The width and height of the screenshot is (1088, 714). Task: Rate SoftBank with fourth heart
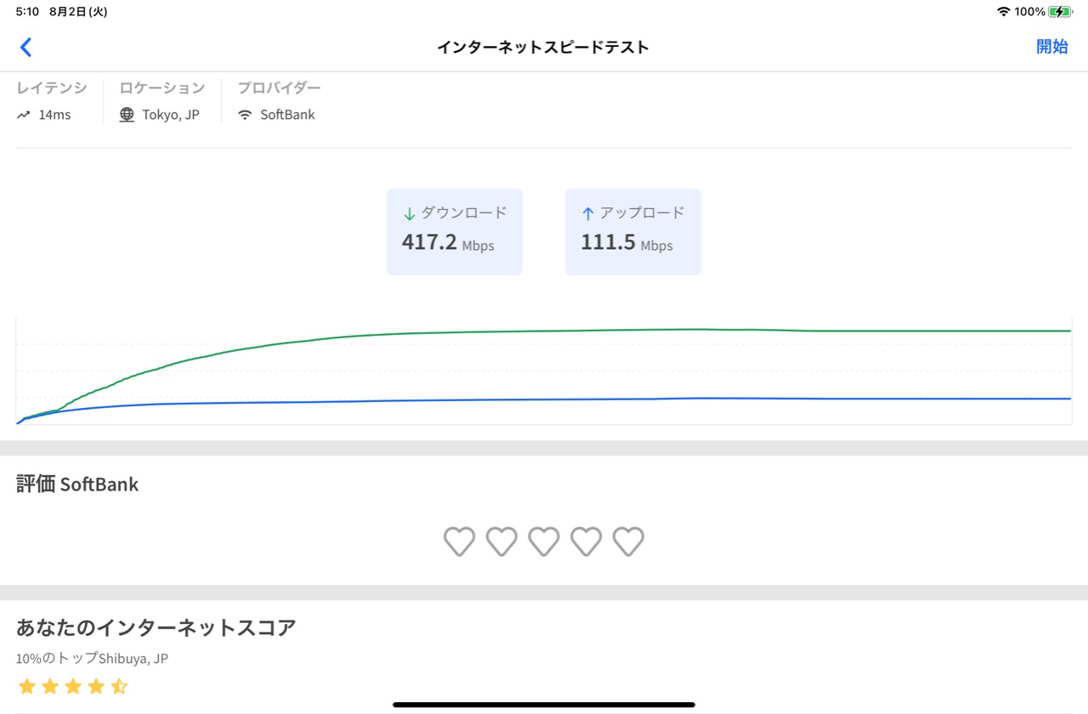(x=586, y=541)
